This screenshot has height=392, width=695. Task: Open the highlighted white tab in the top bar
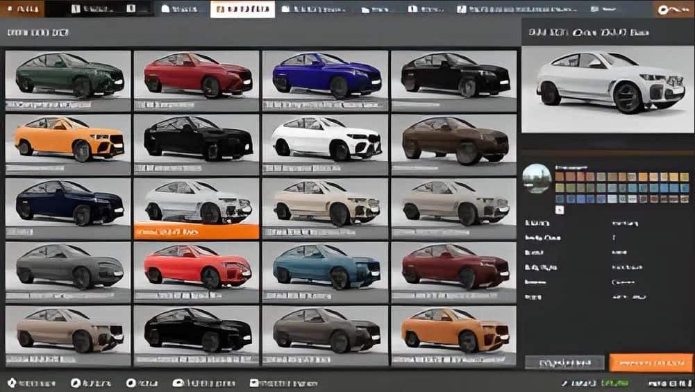coord(242,9)
